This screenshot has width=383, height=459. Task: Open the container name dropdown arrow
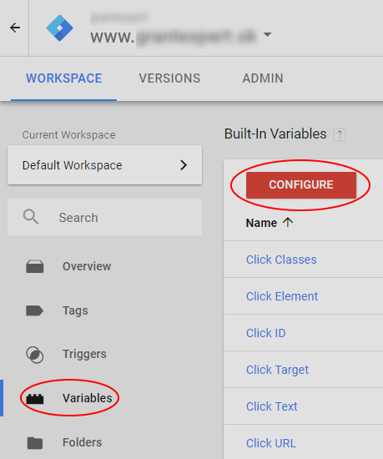tap(267, 34)
